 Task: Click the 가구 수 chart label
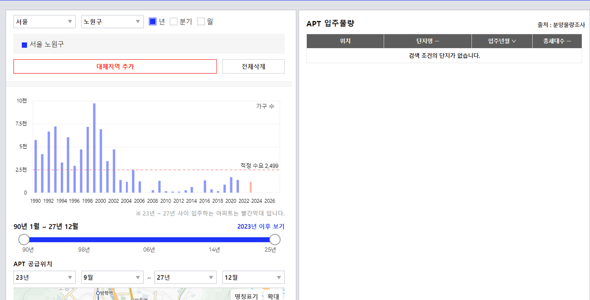tap(265, 106)
